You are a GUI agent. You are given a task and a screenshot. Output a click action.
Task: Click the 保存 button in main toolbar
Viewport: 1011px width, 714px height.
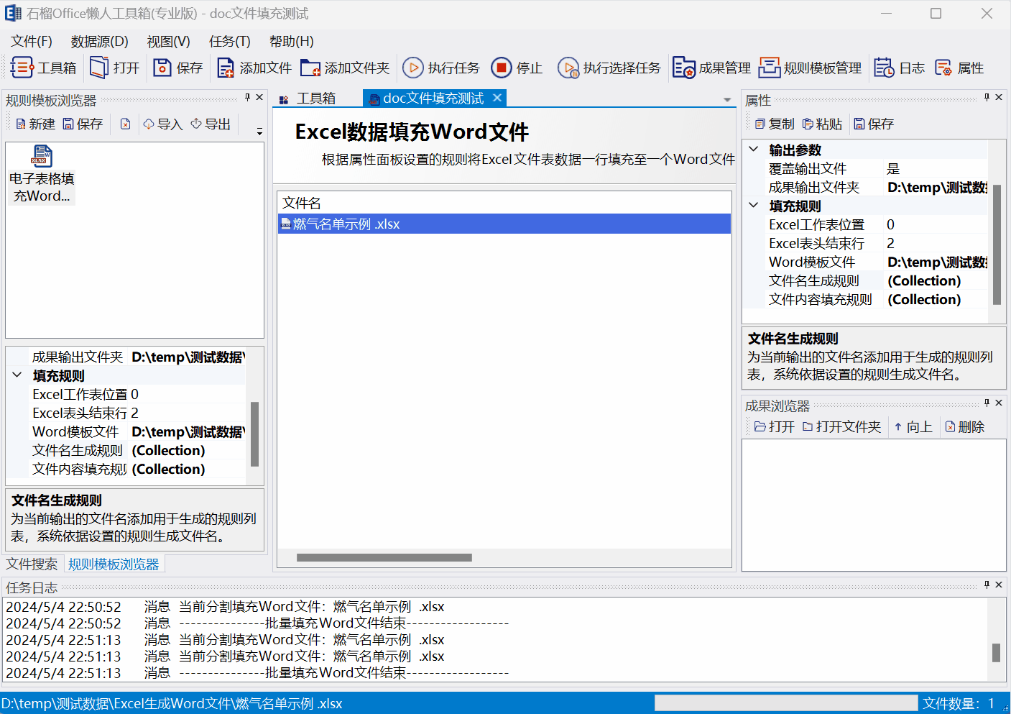click(x=178, y=68)
